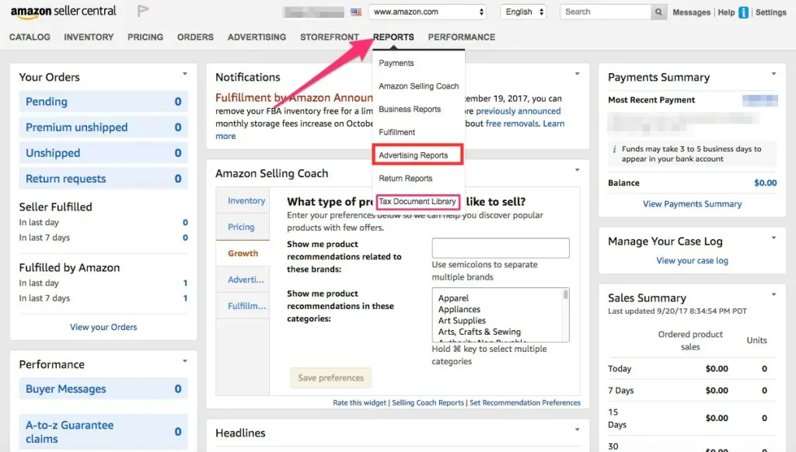796x452 pixels.
Task: Open the Pricing menu
Action: point(145,37)
